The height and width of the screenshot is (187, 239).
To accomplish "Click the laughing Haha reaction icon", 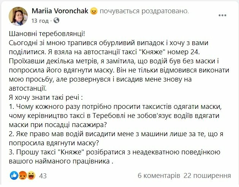I will coord(31,176).
